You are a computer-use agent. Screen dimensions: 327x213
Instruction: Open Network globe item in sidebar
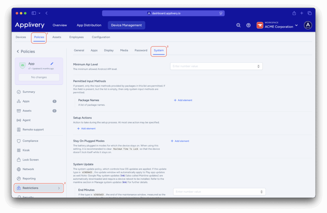click(x=28, y=169)
